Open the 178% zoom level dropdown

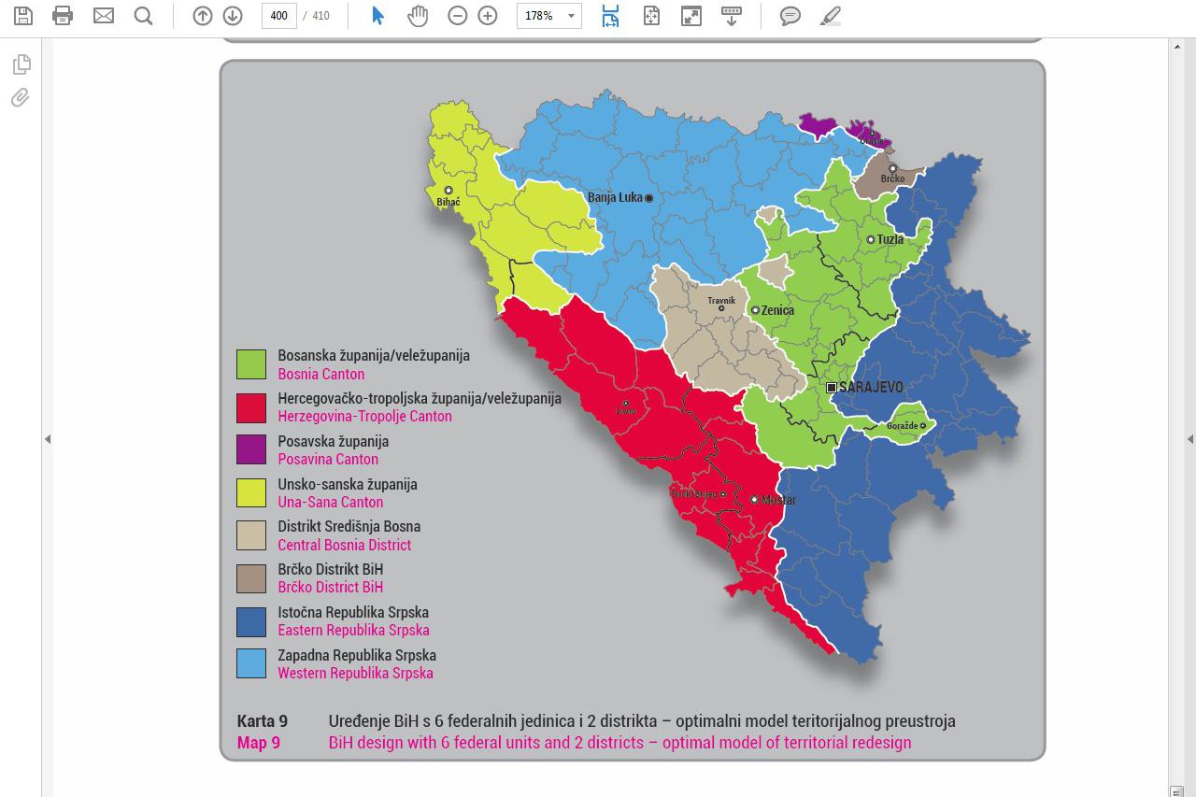[570, 16]
